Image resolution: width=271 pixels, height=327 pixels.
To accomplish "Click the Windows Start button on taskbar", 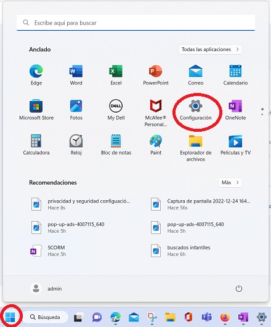I will pyautogui.click(x=10, y=317).
